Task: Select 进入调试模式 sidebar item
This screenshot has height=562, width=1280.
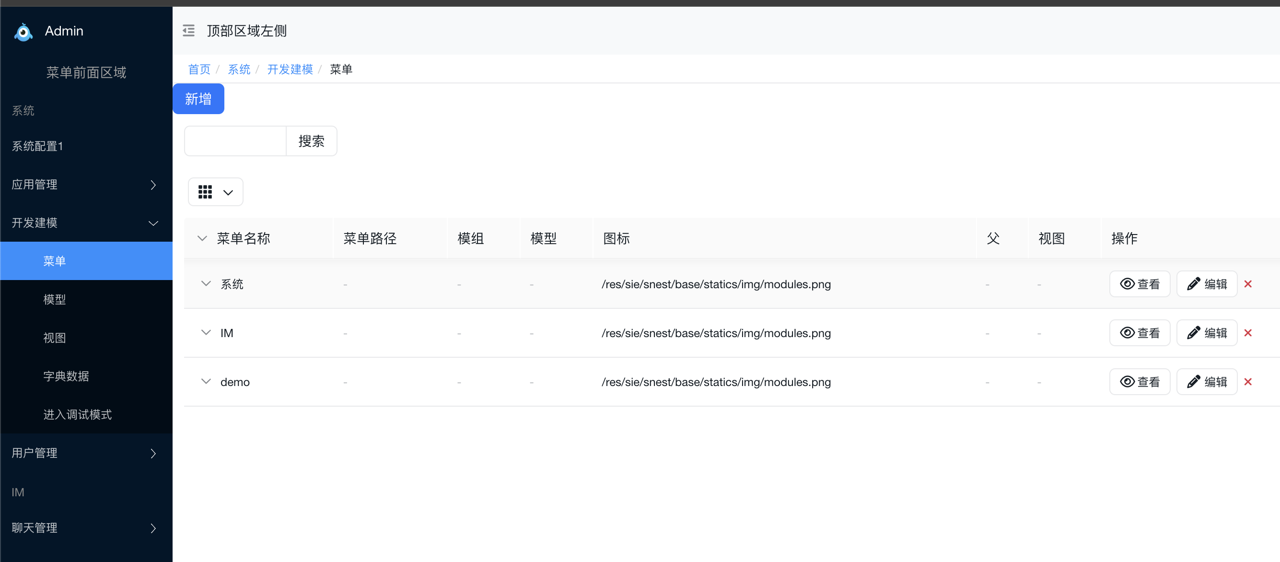Action: 86,414
